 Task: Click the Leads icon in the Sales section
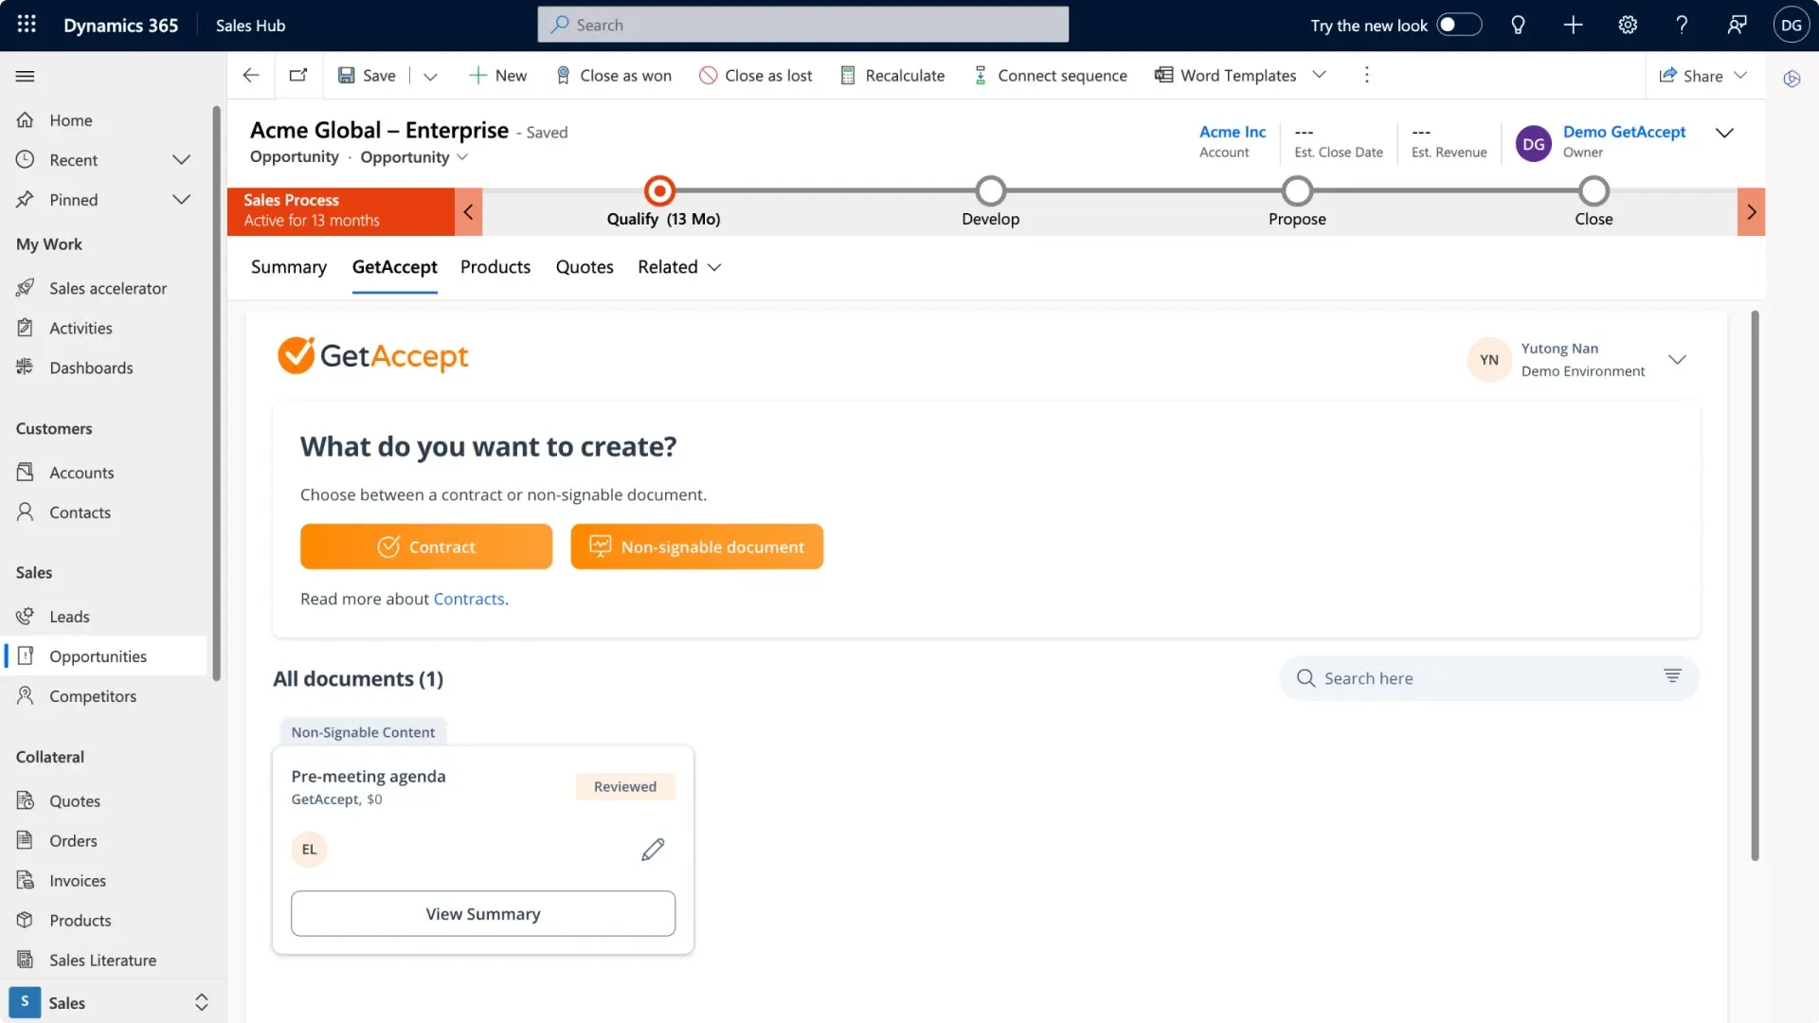click(x=26, y=616)
